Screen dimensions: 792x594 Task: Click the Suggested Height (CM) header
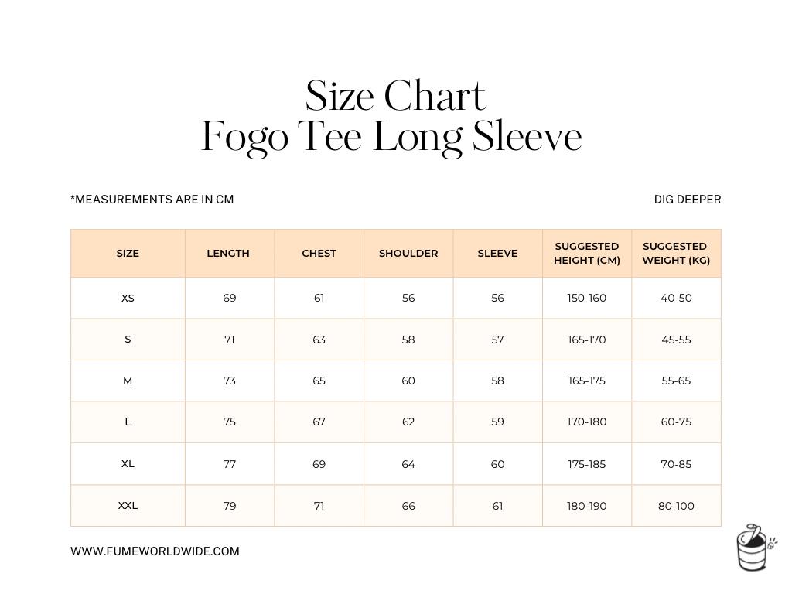pyautogui.click(x=587, y=254)
